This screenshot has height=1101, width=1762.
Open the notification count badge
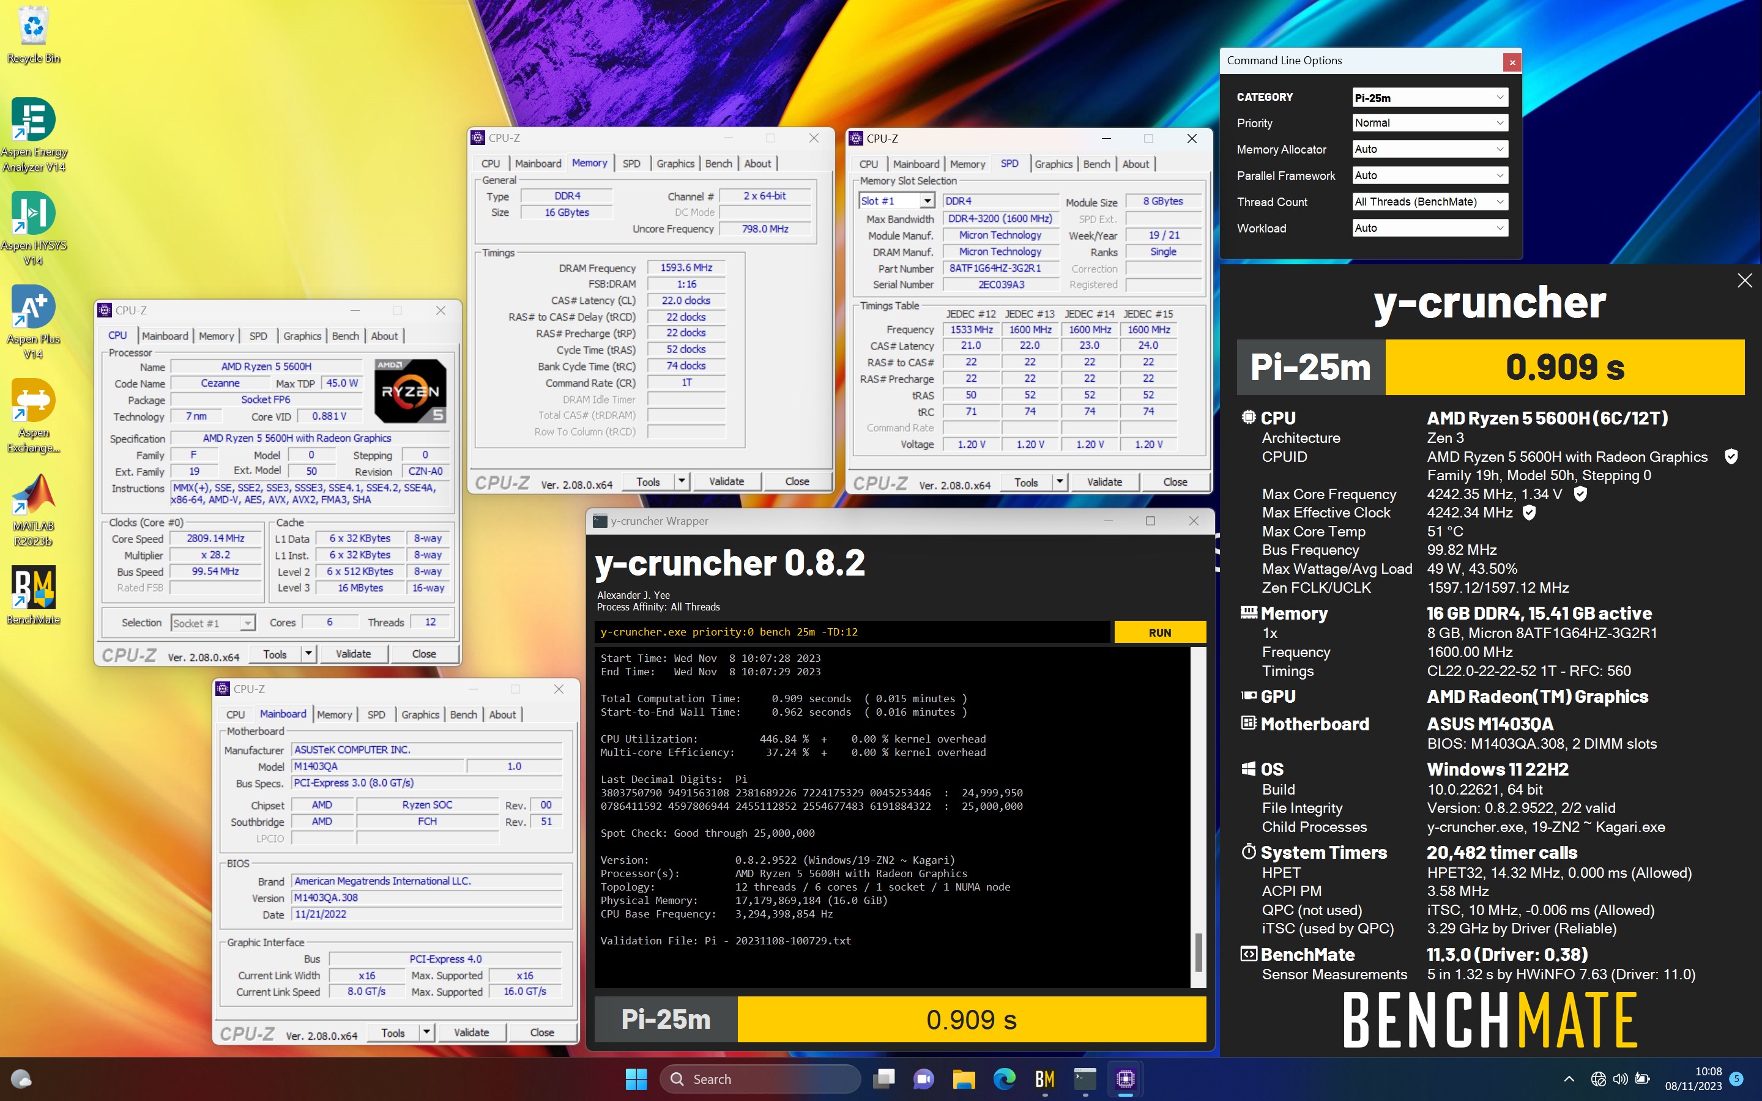[1736, 1078]
